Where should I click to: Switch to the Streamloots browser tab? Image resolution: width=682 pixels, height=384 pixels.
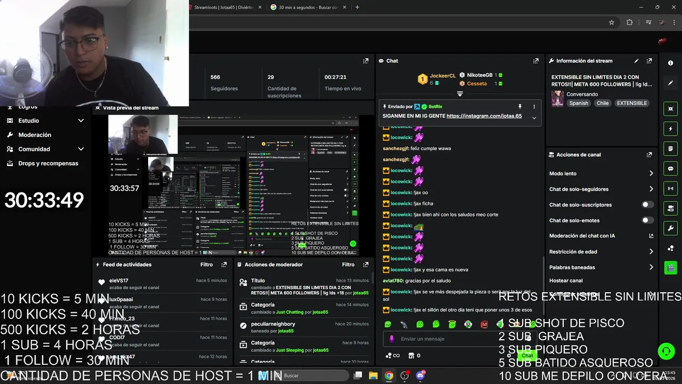coord(224,7)
